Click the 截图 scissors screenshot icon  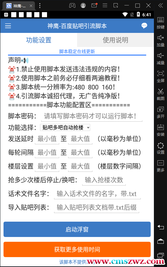(161, 94)
